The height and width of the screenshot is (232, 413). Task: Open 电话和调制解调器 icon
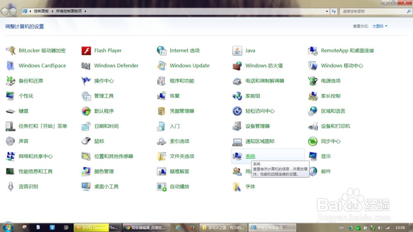pos(237,81)
